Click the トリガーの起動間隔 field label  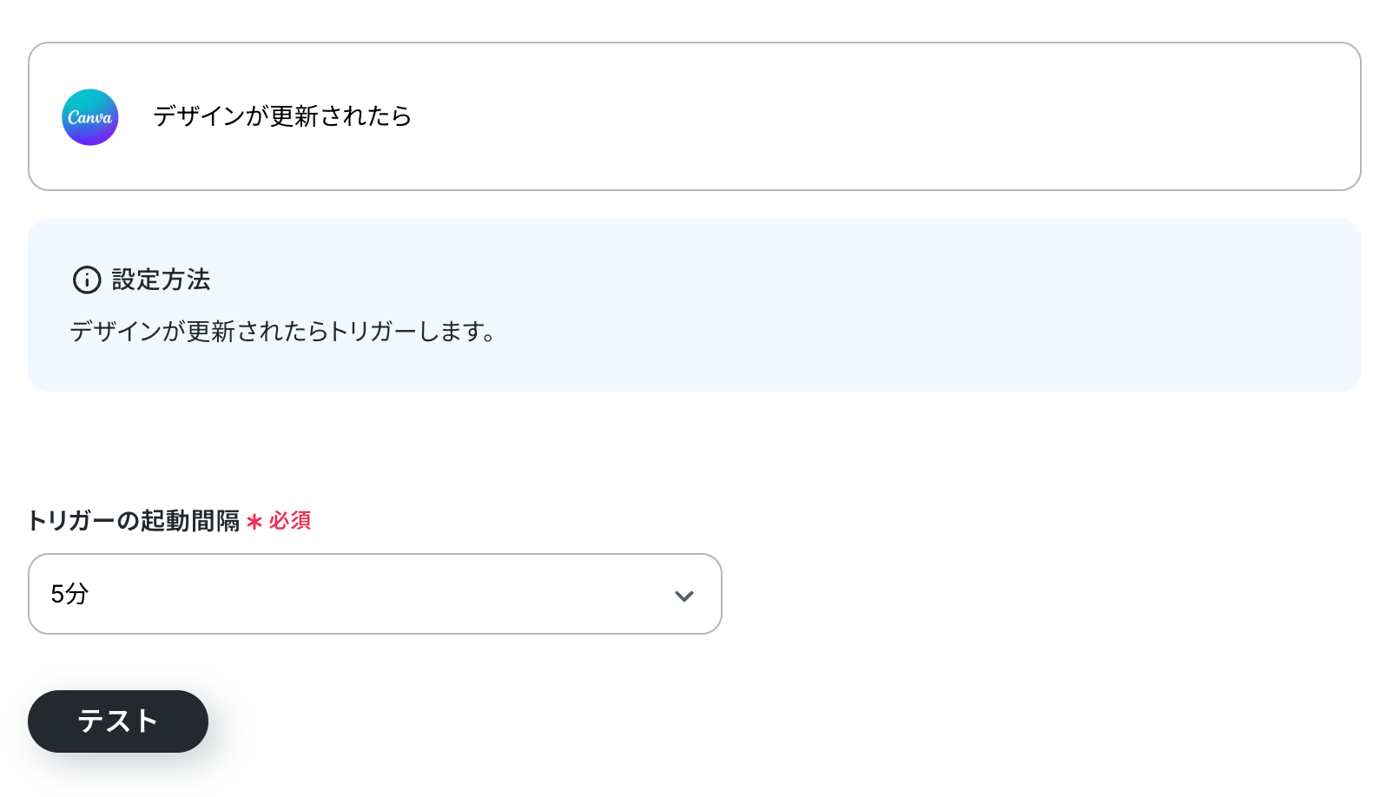(x=134, y=521)
